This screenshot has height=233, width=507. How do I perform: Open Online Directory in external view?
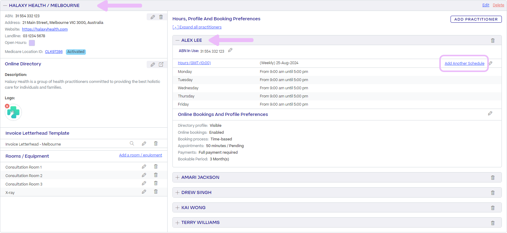[x=161, y=64]
